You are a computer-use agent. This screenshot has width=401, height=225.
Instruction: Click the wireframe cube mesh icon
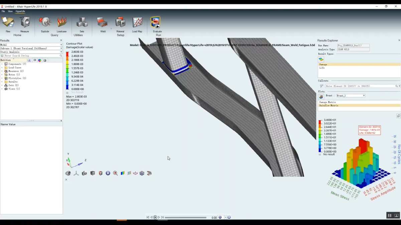click(142, 173)
